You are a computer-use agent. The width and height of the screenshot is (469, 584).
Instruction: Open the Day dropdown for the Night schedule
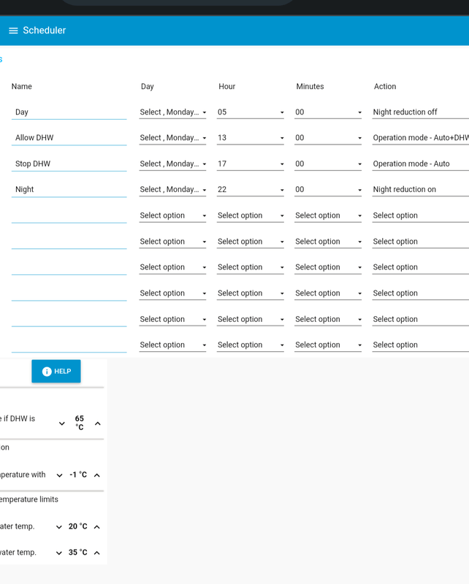(x=172, y=190)
